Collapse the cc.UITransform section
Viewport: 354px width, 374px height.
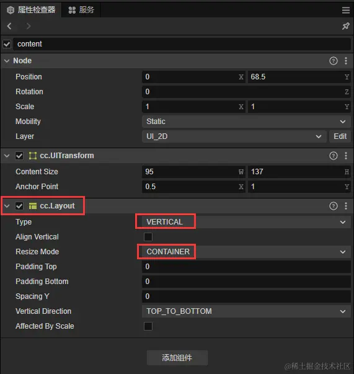click(7, 156)
